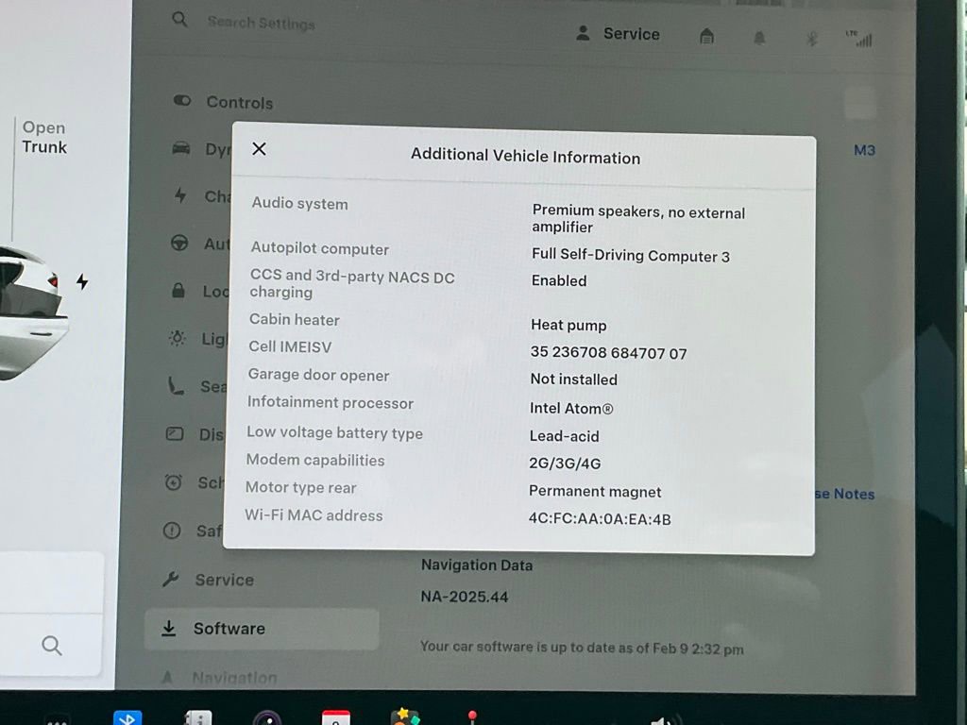The height and width of the screenshot is (725, 967).
Task: Click the Dynamics car icon
Action: 180,148
